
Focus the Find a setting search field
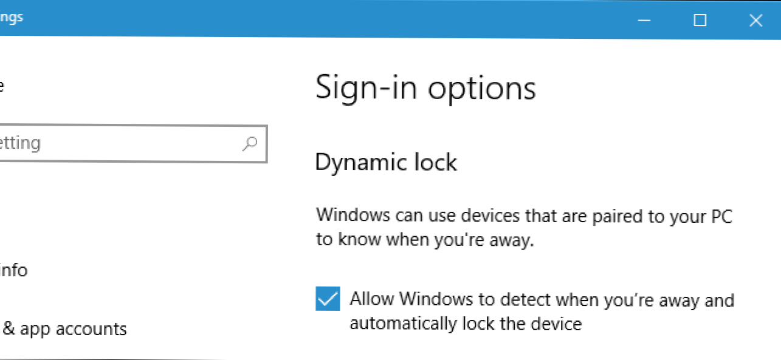click(132, 144)
